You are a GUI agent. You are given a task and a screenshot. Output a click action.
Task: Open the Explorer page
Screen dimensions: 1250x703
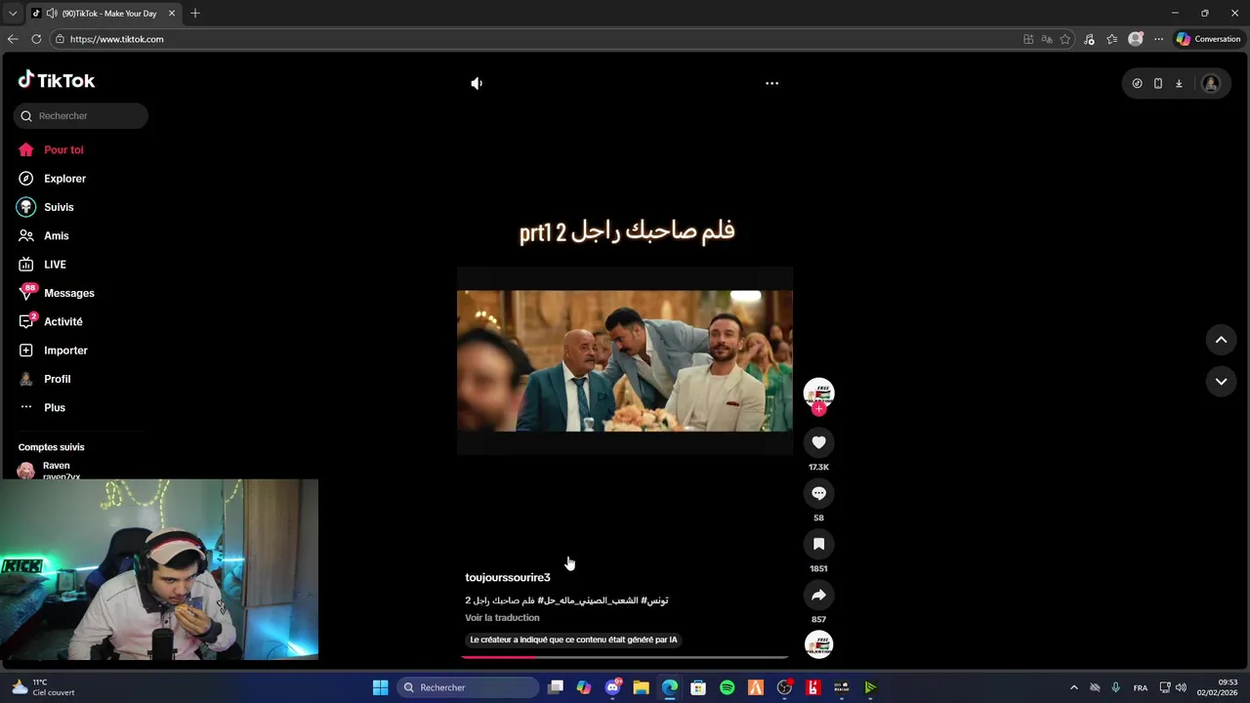(64, 179)
